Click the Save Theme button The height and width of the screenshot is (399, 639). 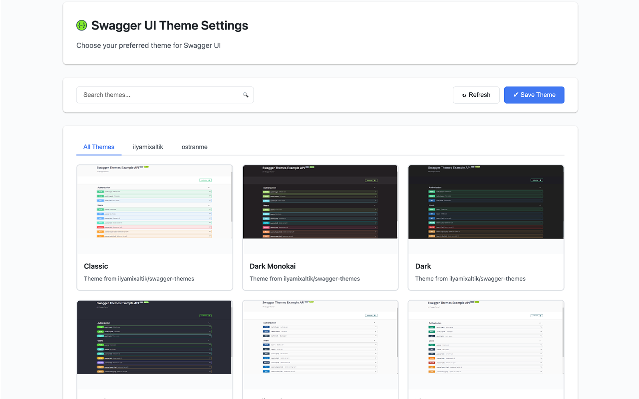click(534, 95)
